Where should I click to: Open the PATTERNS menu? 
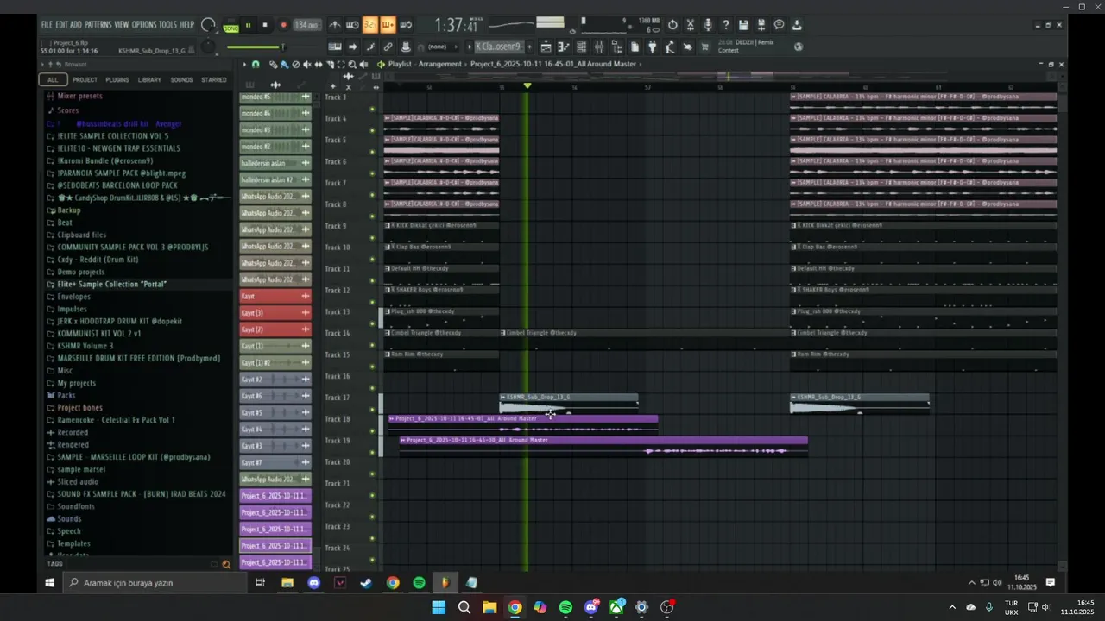[98, 24]
